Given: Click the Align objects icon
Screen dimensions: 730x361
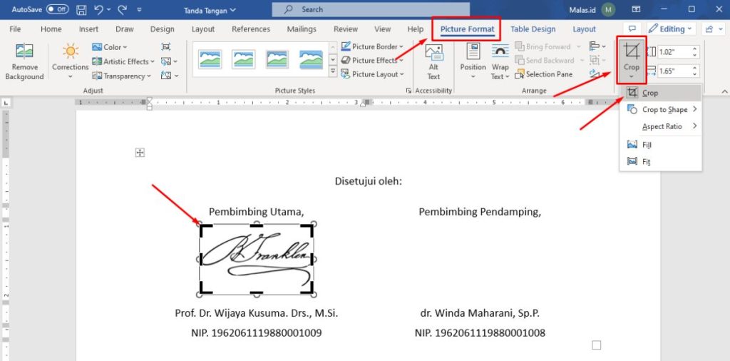Looking at the screenshot, I should pyautogui.click(x=597, y=46).
